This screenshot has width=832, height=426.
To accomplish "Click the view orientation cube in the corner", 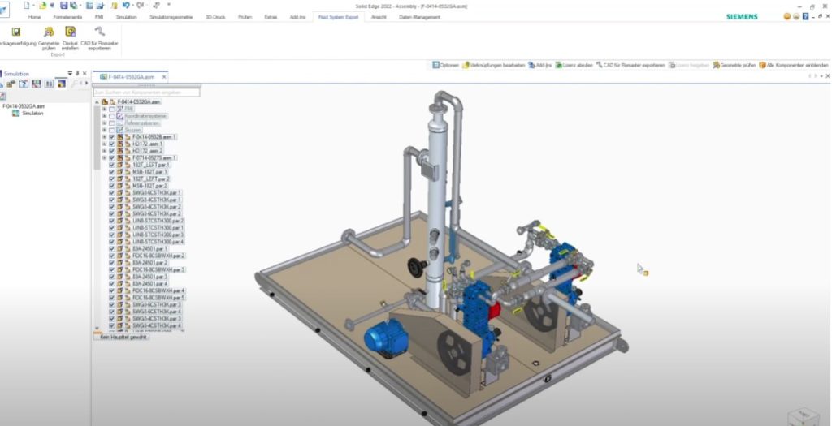I will 805,416.
